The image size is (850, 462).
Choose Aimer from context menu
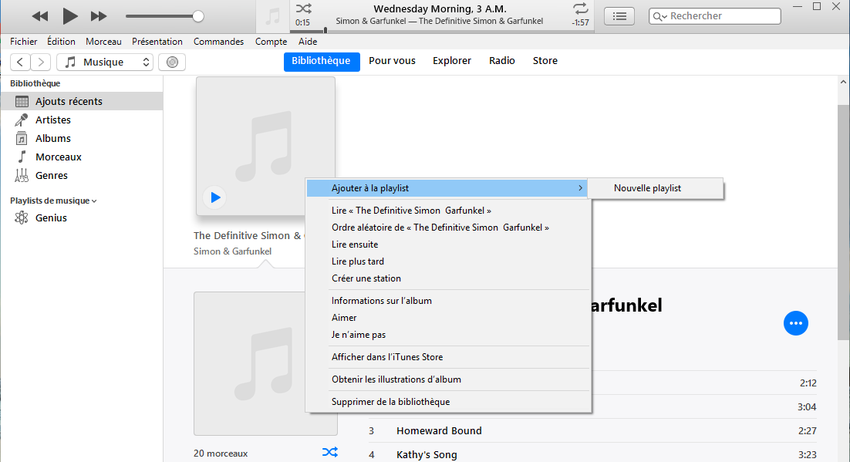point(448,317)
